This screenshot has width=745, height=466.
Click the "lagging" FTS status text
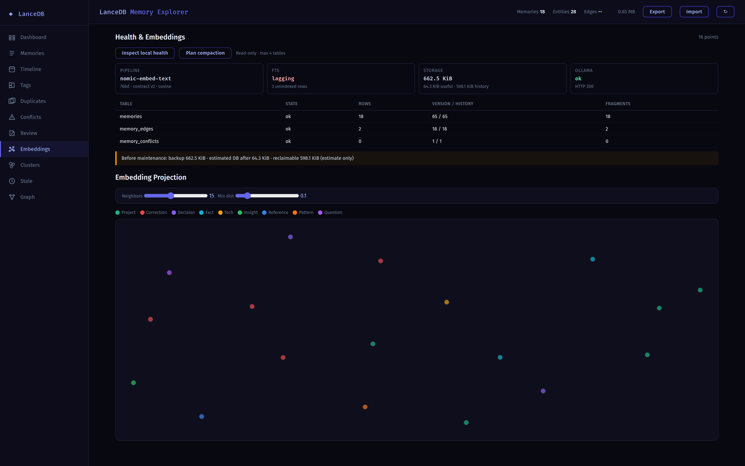tap(283, 78)
